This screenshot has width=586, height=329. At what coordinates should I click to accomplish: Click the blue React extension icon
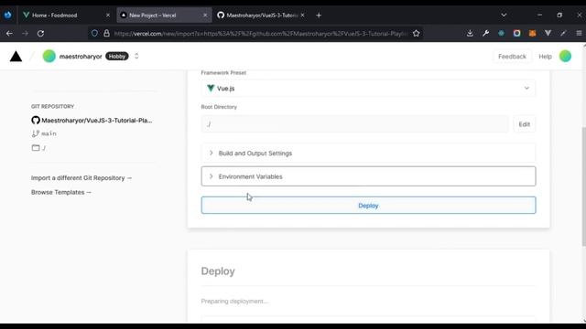pos(501,34)
